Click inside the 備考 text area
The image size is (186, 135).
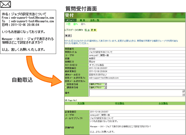[135, 93]
